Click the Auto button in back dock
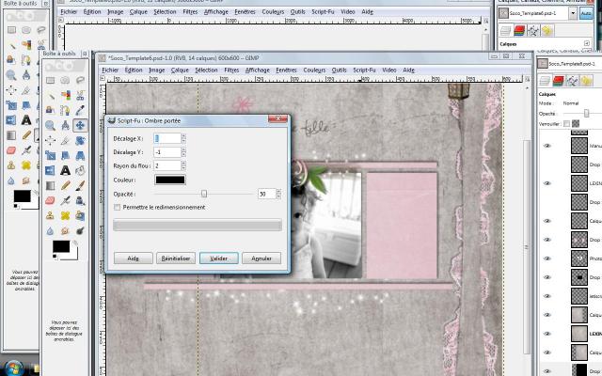The width and height of the screenshot is (602, 376). pos(586,13)
